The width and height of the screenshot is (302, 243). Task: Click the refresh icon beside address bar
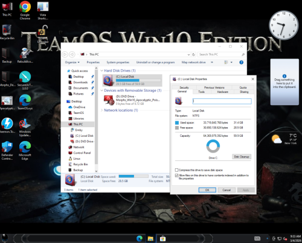point(193,54)
